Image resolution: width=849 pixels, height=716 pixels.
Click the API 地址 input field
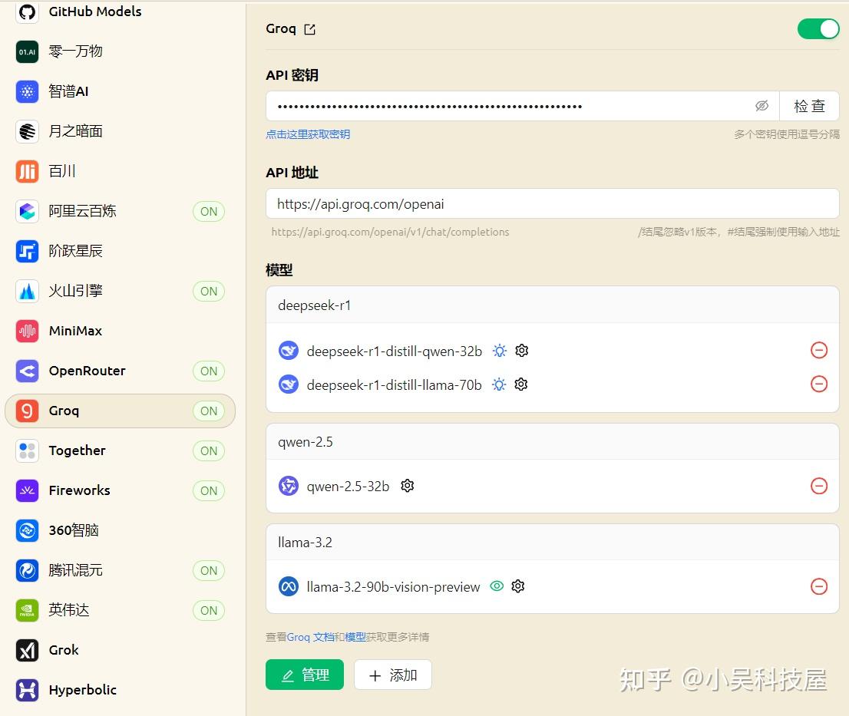[x=552, y=203]
